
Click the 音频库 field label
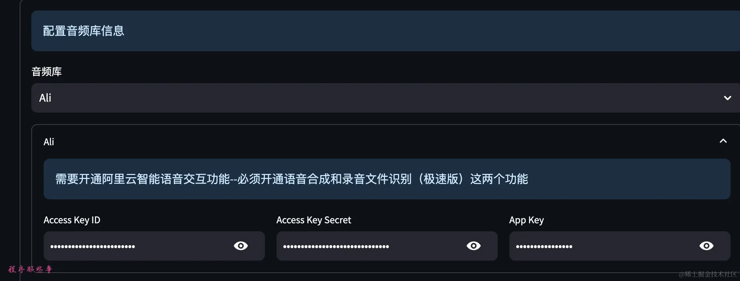coord(47,72)
